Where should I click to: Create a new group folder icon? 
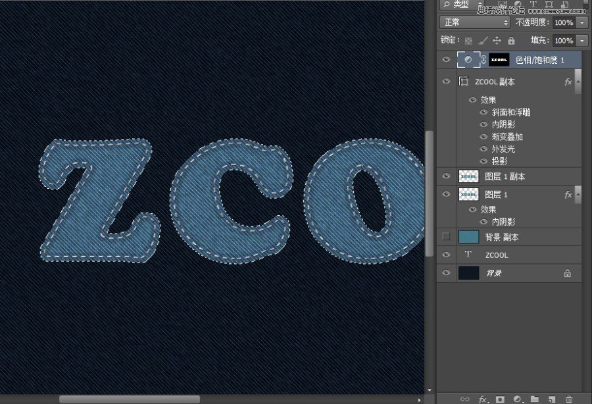point(534,399)
